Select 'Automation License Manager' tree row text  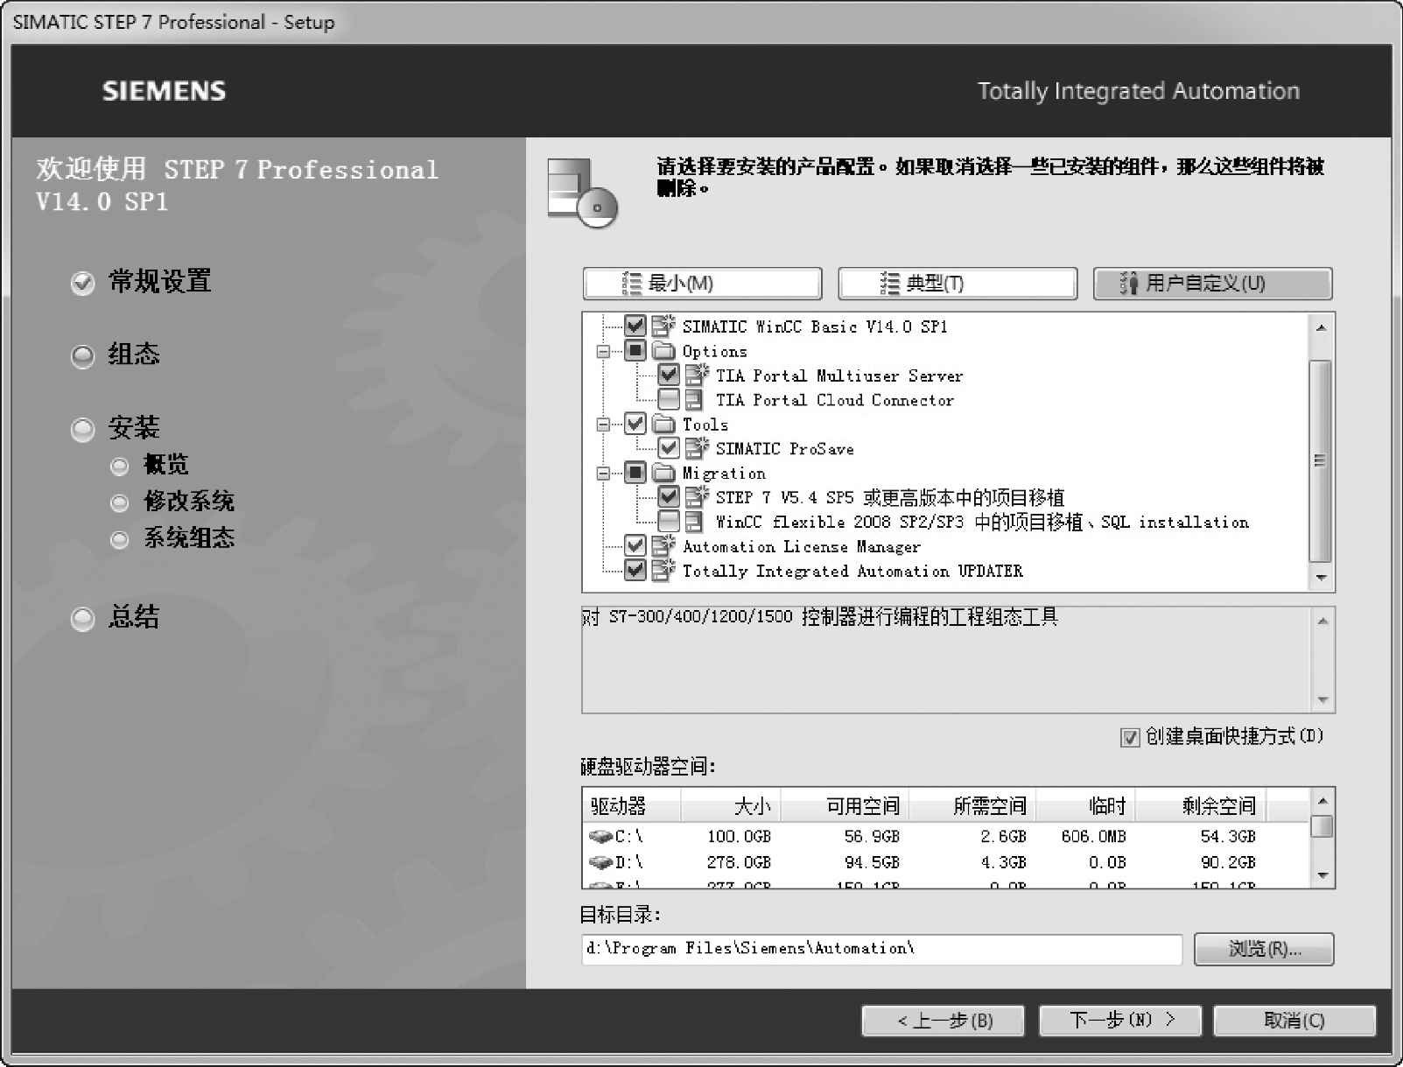(x=802, y=547)
